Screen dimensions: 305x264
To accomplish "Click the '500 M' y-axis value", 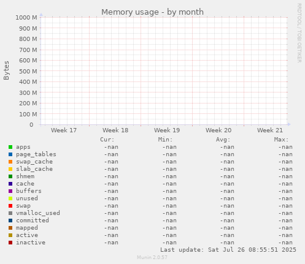I will 28,71.
